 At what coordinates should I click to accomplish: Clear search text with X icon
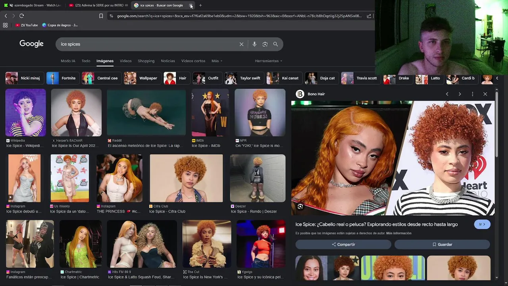[x=241, y=44]
